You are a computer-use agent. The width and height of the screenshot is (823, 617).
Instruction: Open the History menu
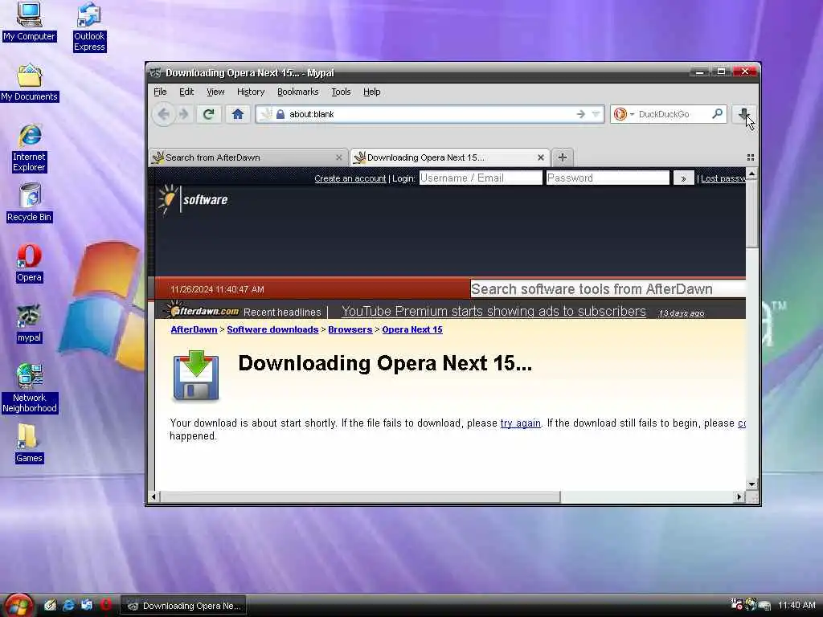point(251,92)
